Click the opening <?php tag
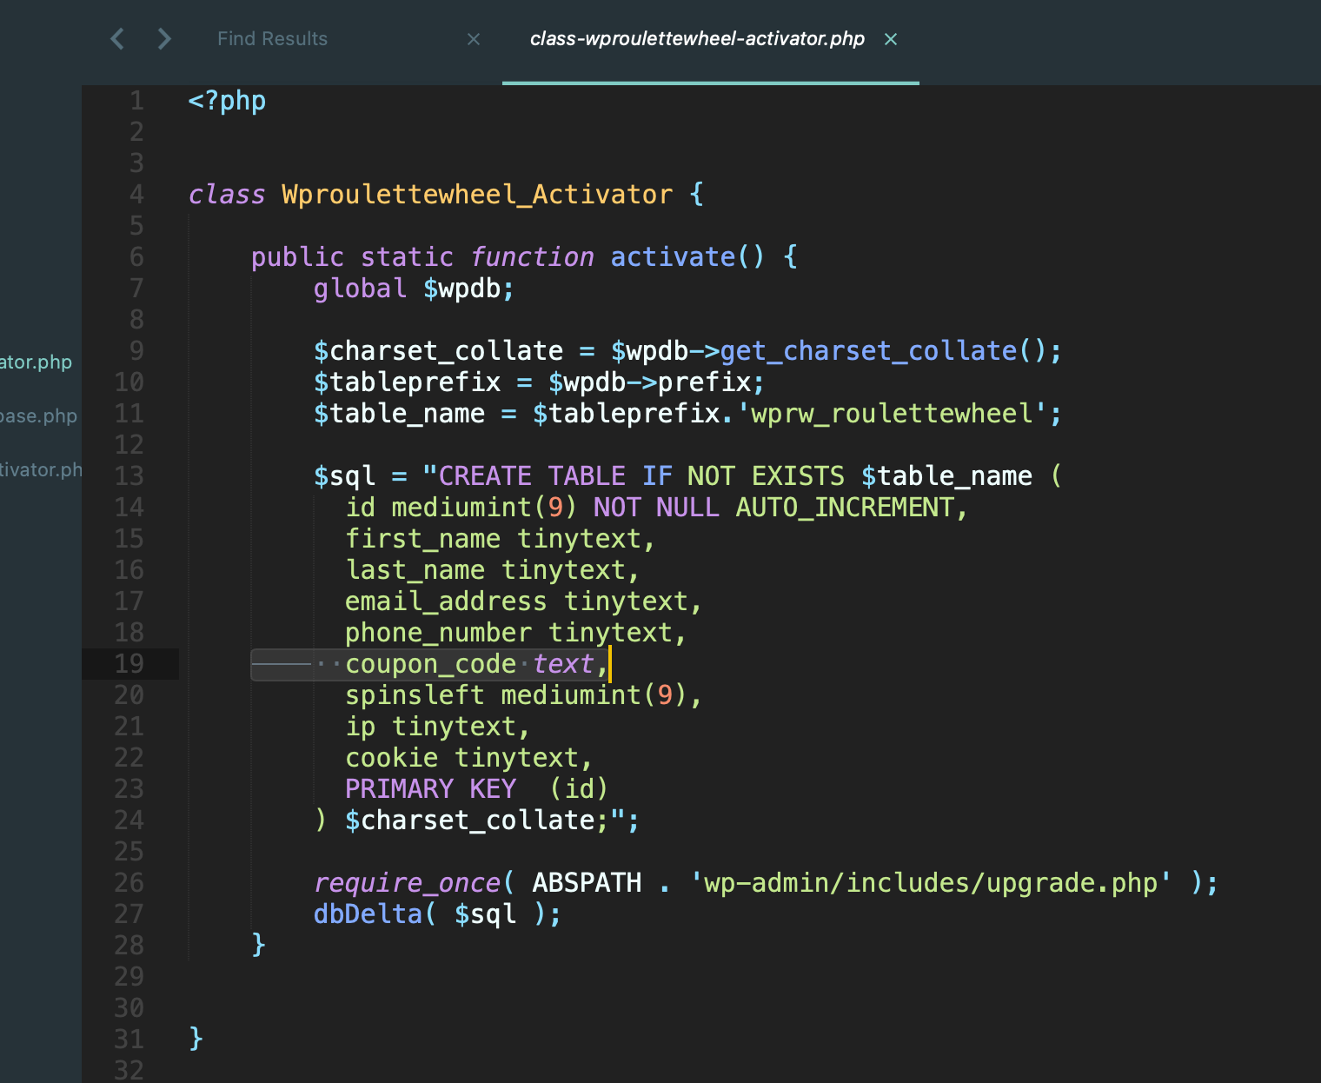Image resolution: width=1321 pixels, height=1083 pixels. (x=227, y=101)
